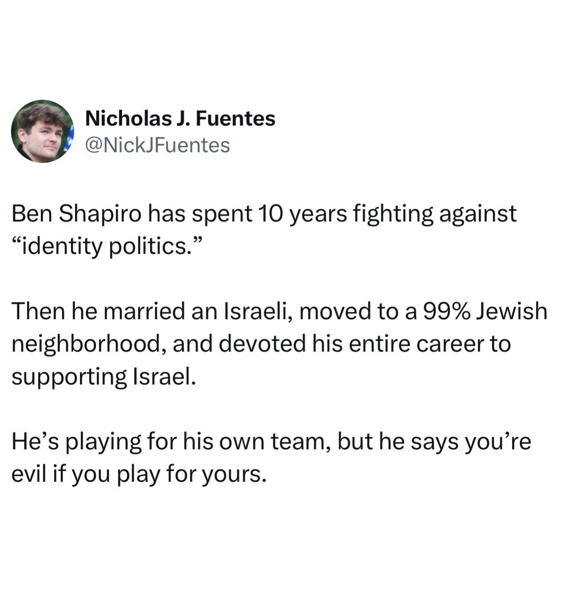Image resolution: width=572 pixels, height=614 pixels.
Task: Click the word "against" in the first line
Action: coord(477,214)
